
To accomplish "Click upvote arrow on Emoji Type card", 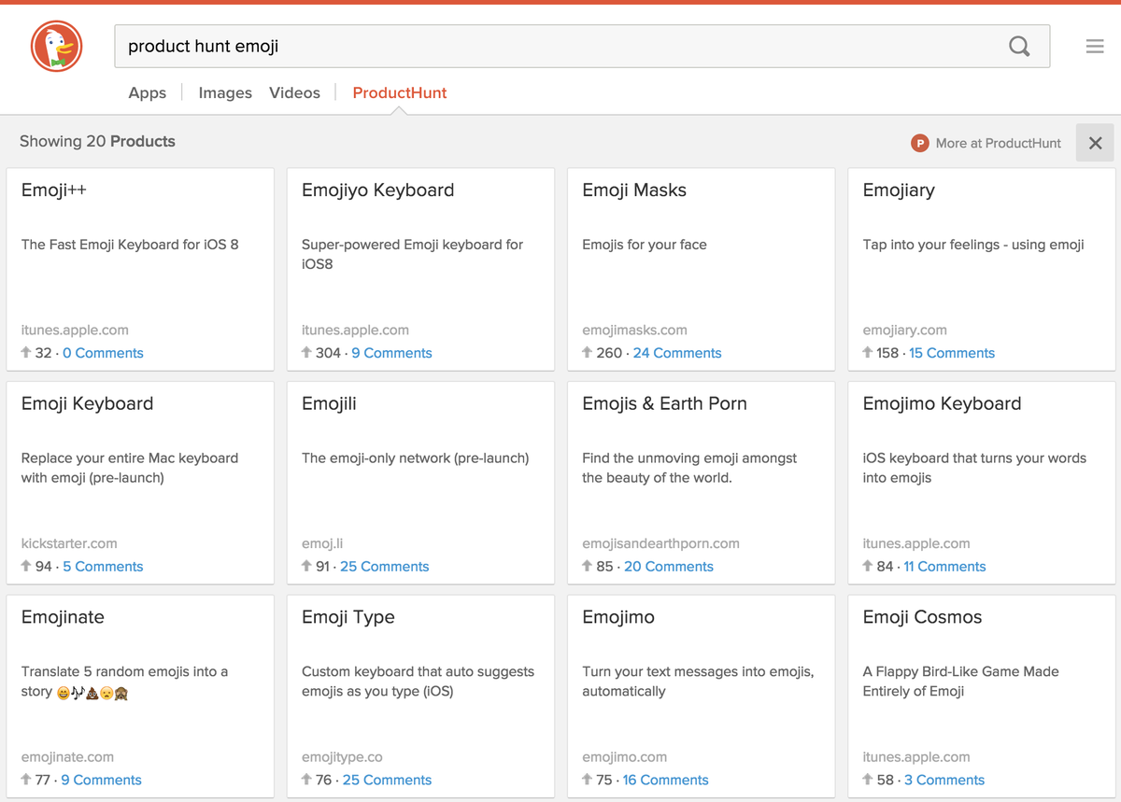I will point(306,781).
